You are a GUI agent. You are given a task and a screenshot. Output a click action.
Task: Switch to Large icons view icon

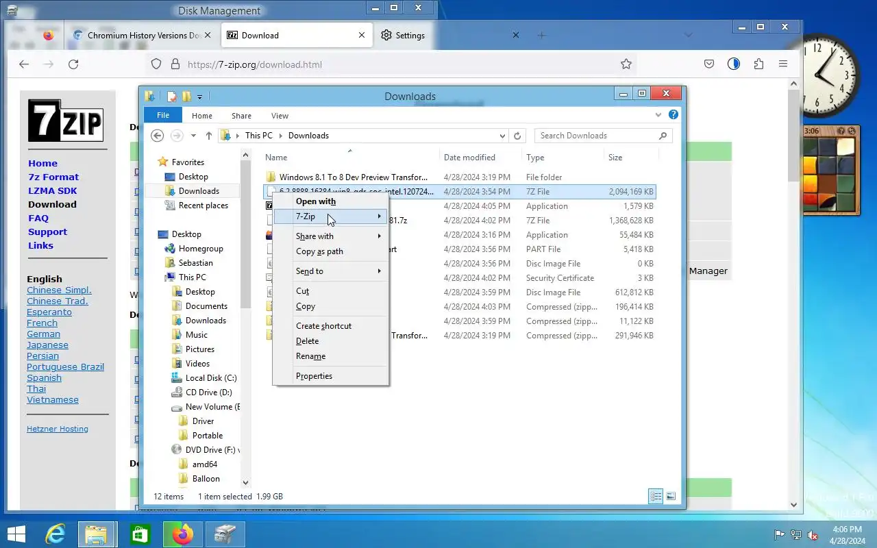pyautogui.click(x=671, y=497)
